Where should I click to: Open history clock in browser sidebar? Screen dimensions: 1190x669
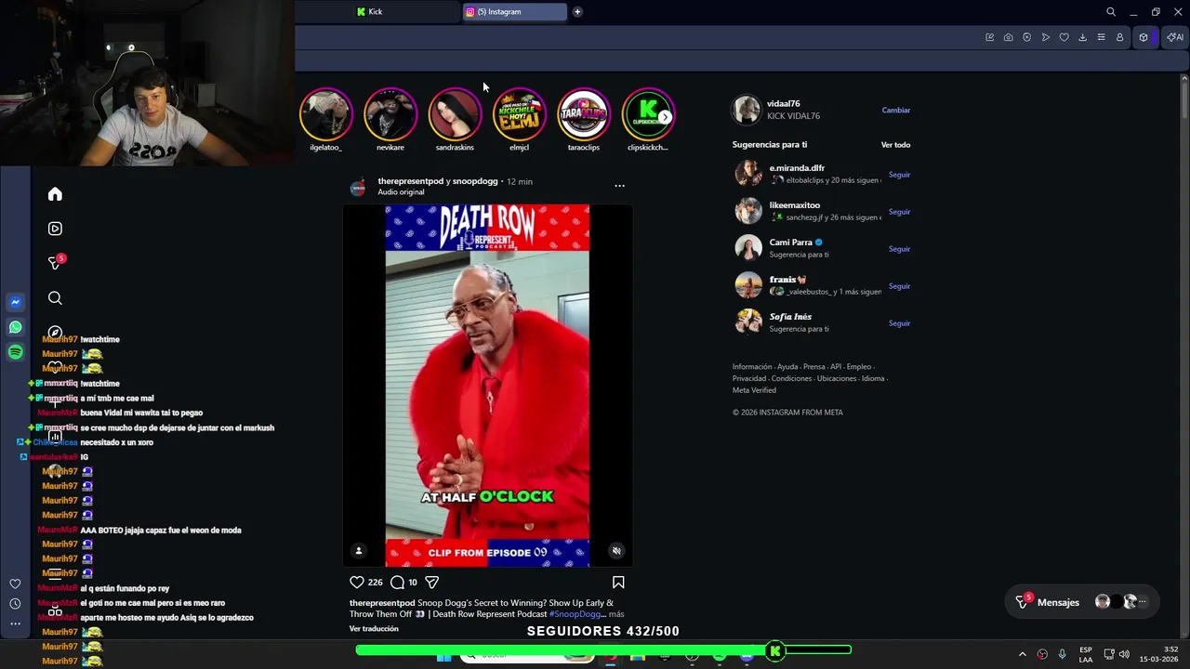tap(15, 604)
